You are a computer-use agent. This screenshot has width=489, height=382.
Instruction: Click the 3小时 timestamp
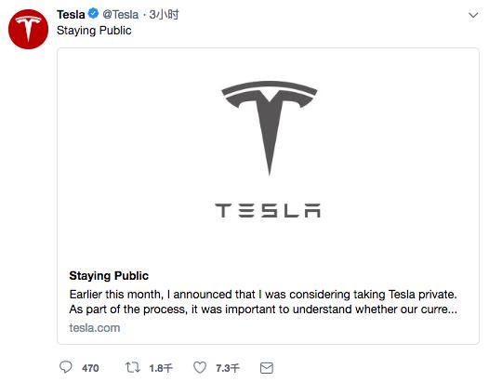(x=164, y=14)
